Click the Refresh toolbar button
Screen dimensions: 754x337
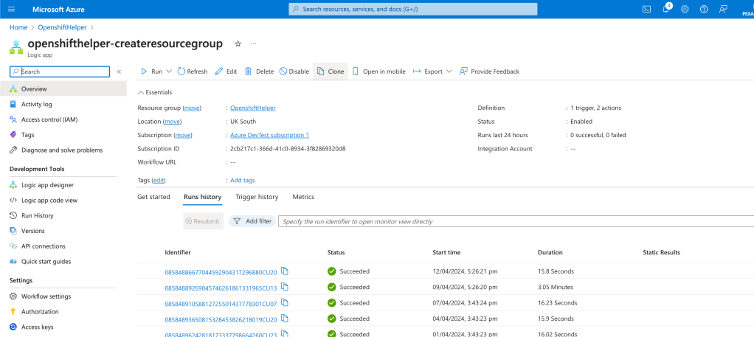[193, 71]
